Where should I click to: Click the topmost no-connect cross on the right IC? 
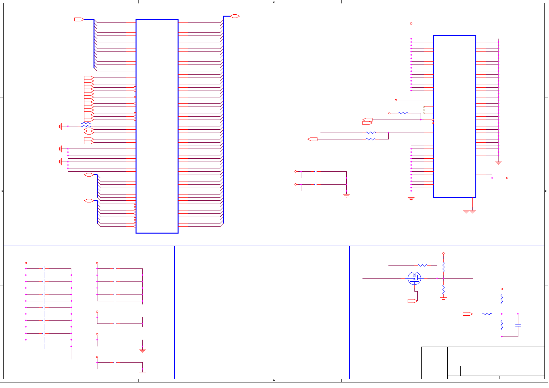tap(424, 107)
